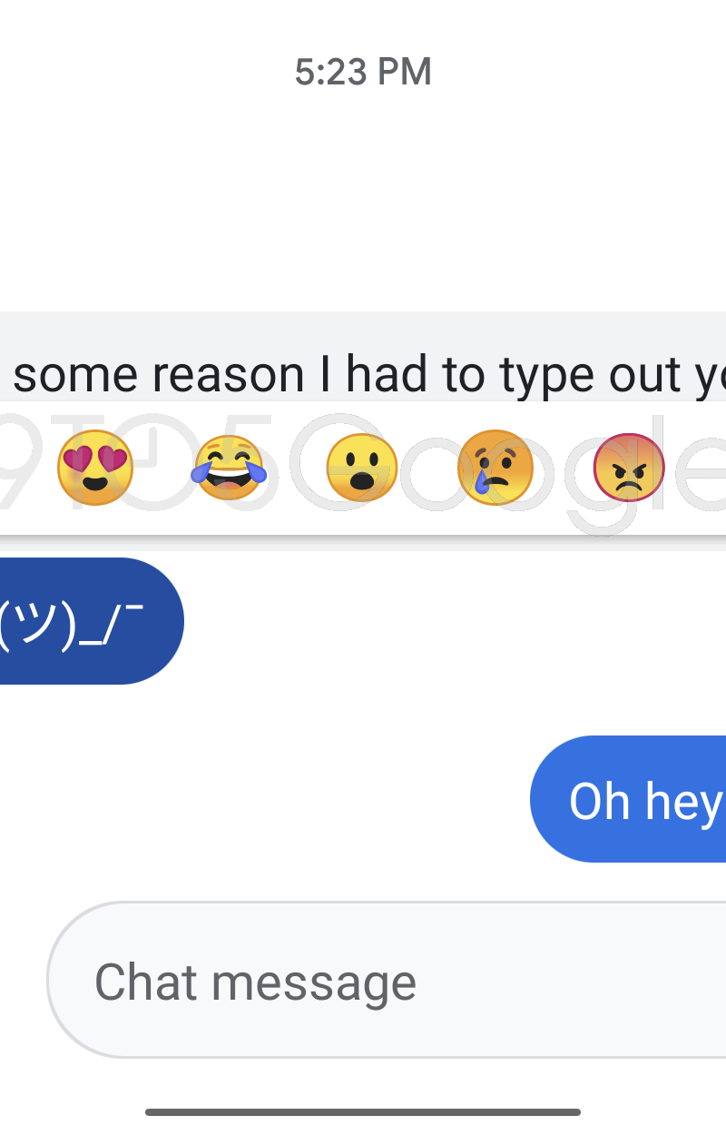726x1135 pixels.
Task: Click the "Chat message" placeholder text
Action: tap(255, 982)
